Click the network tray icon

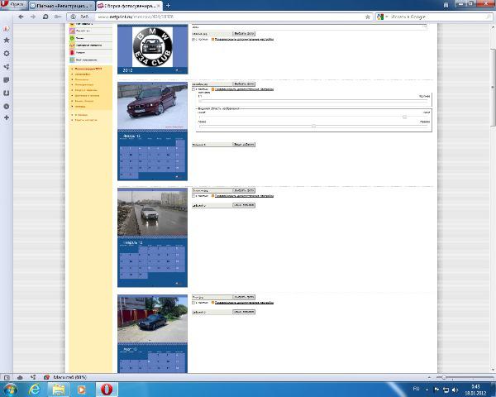[446, 390]
